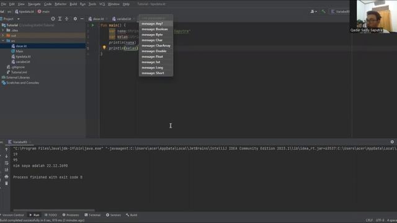This screenshot has height=223, width=397.
Task: Open the Help menu
Action: (126, 4)
